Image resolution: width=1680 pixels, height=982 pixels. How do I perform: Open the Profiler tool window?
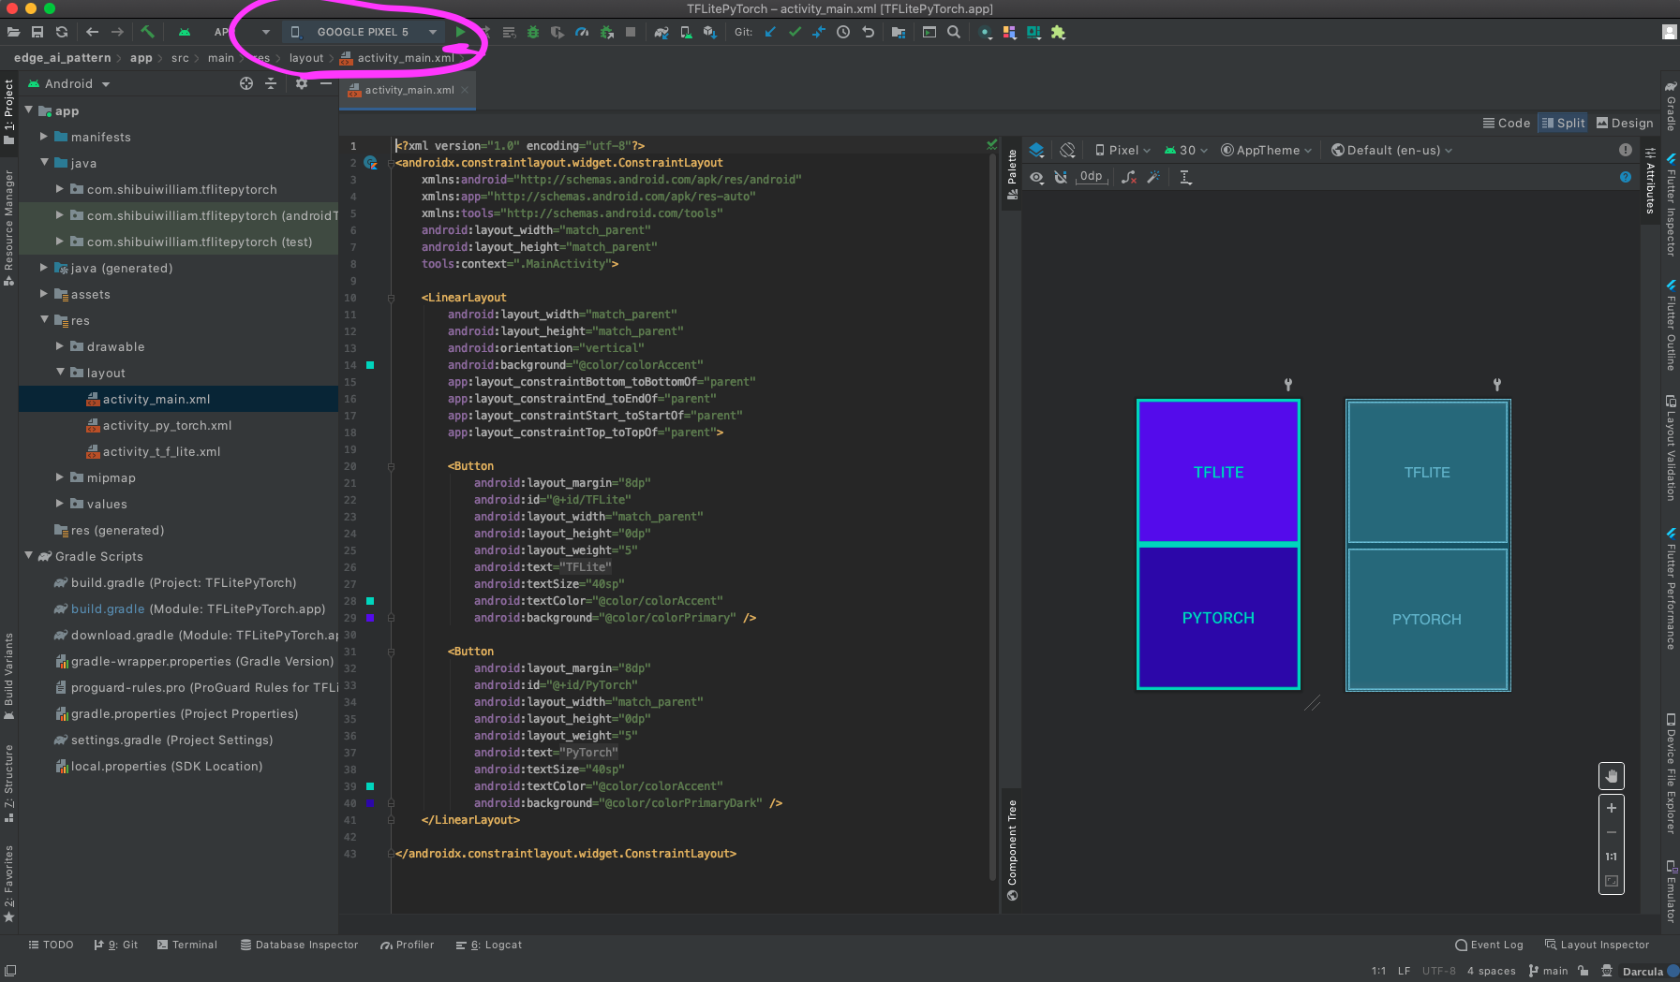(408, 945)
